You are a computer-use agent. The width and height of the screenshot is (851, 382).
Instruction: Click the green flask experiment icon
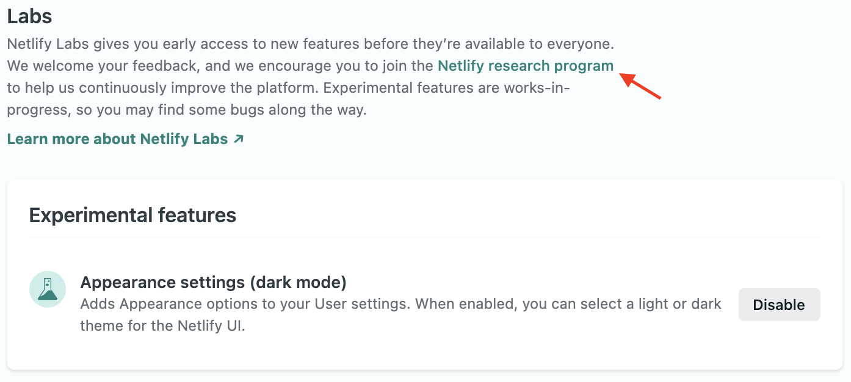(48, 289)
